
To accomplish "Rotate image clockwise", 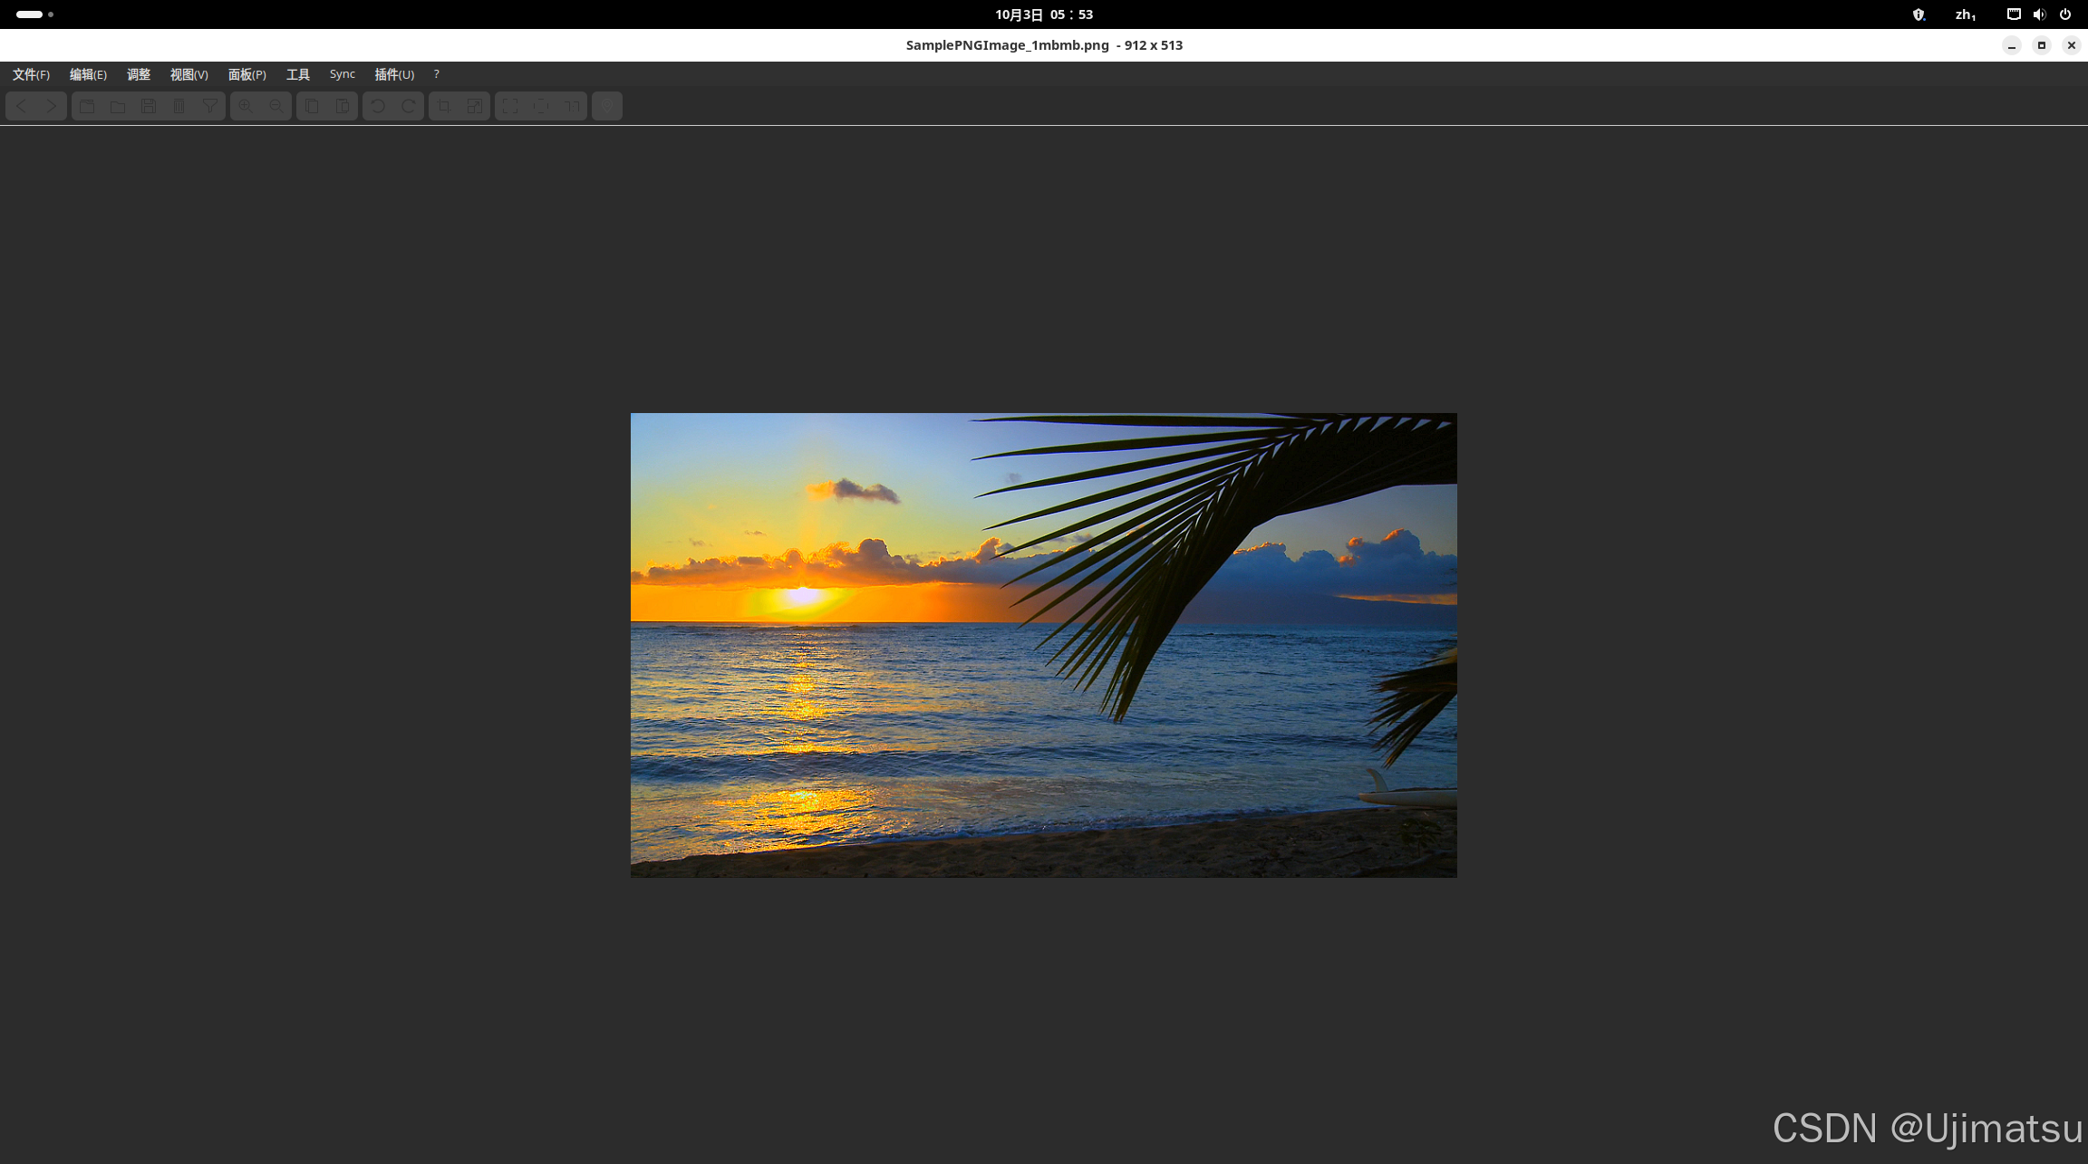I will (x=409, y=106).
